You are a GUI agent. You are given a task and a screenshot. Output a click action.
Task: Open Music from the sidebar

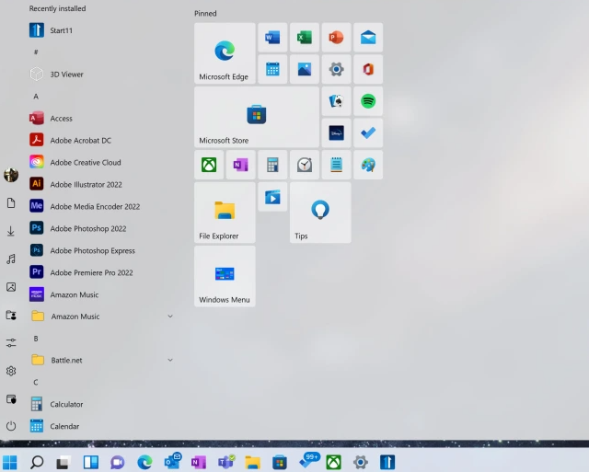tap(11, 259)
